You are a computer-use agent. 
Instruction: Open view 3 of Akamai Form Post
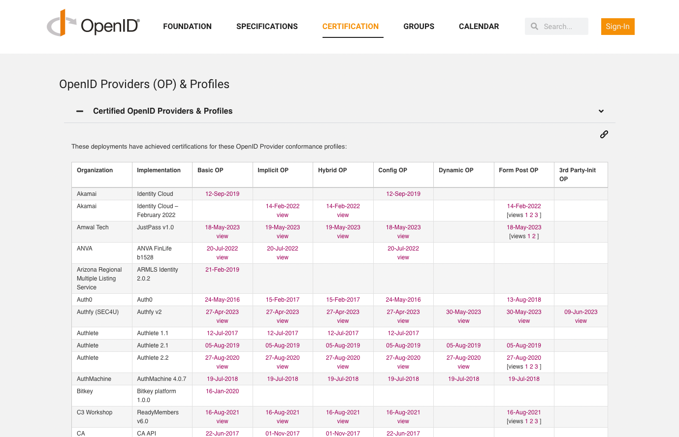(536, 215)
